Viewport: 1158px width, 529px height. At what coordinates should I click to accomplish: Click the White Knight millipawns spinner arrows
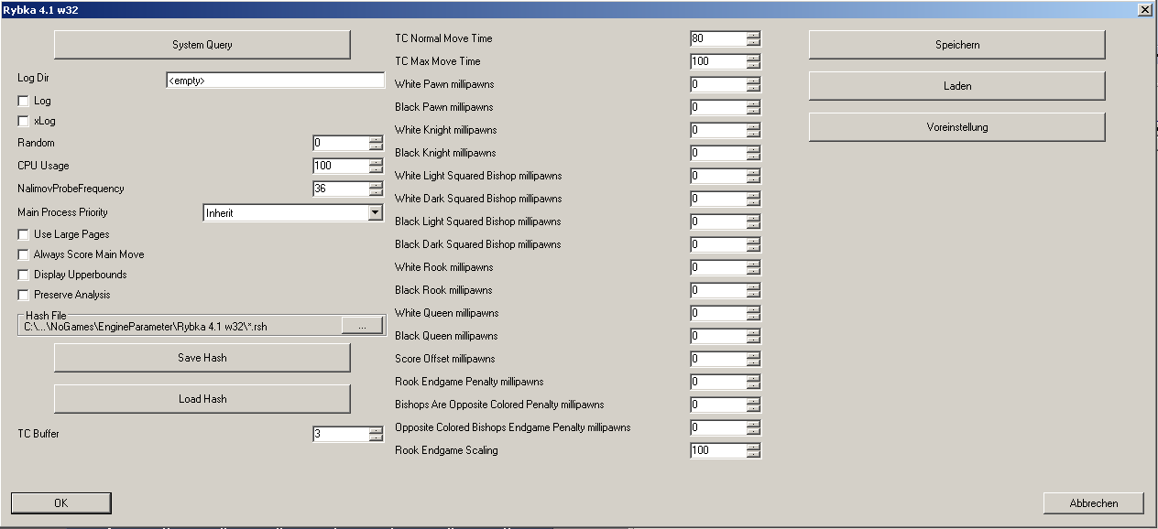click(754, 130)
